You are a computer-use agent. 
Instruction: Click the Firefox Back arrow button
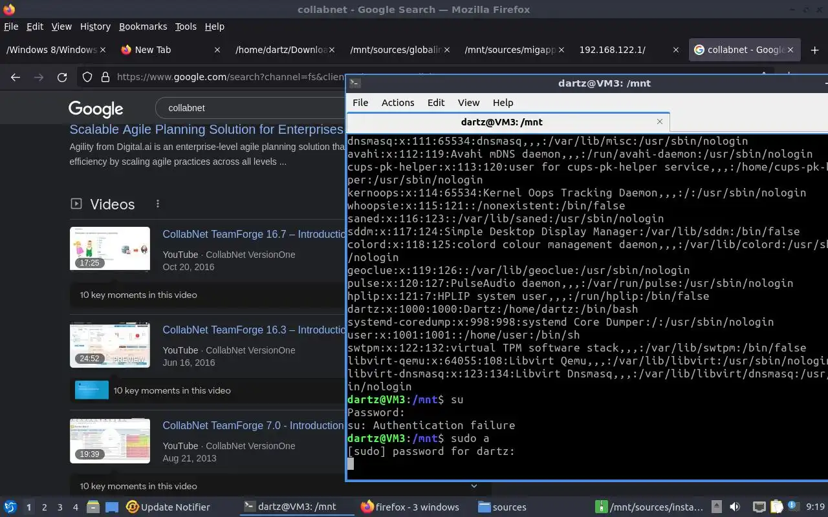(16, 77)
